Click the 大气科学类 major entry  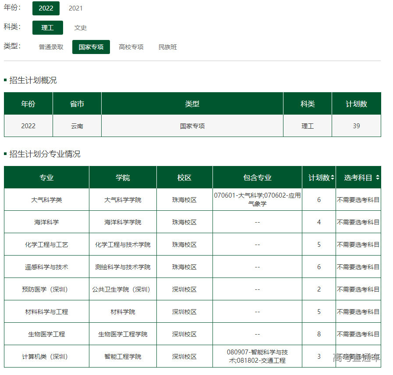pyautogui.click(x=46, y=199)
